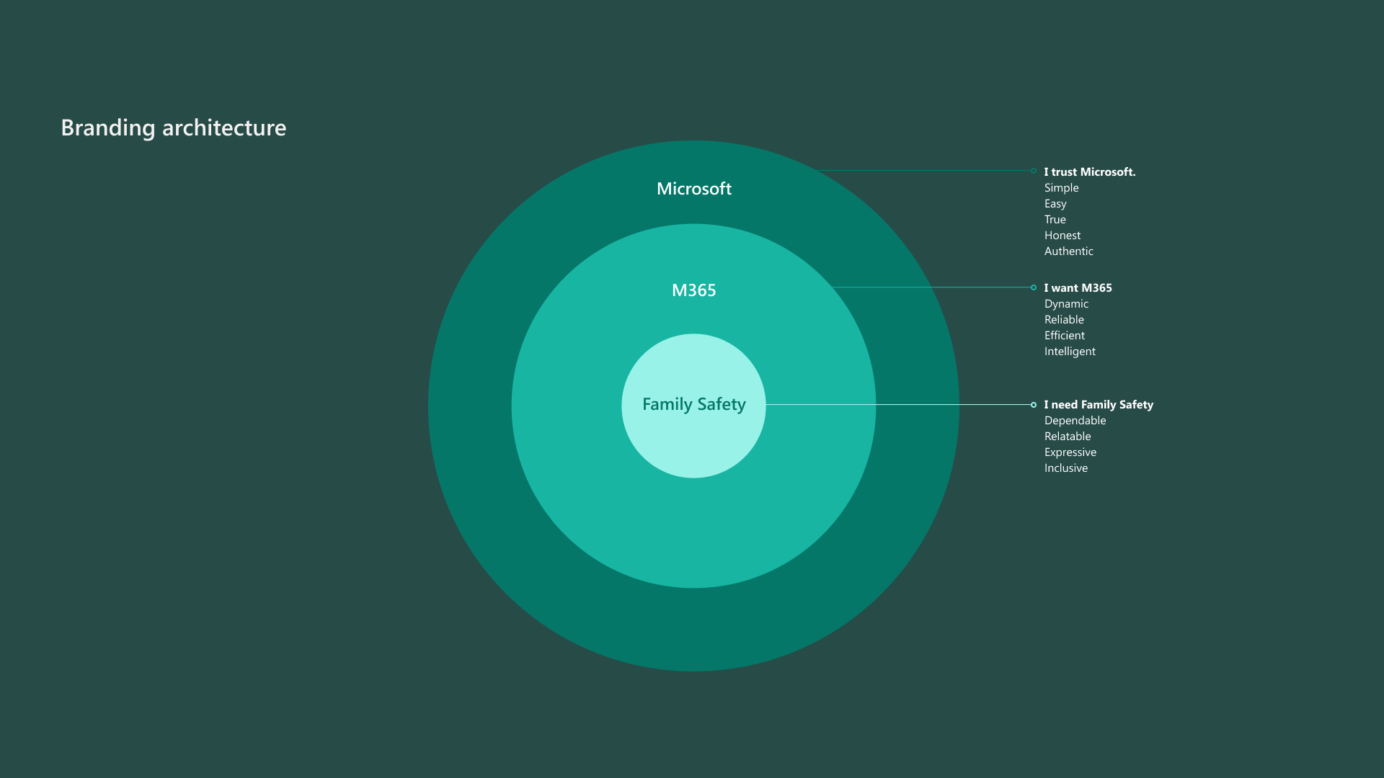Click the word 'Authentic' in the list
Screen dimensions: 1384x778
[x=1069, y=251]
